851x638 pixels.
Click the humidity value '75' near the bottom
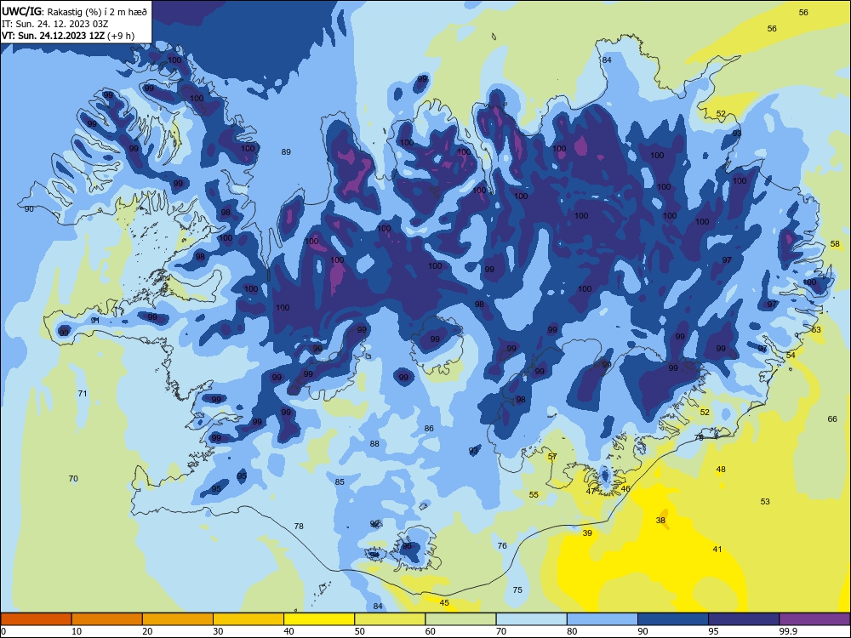(517, 590)
